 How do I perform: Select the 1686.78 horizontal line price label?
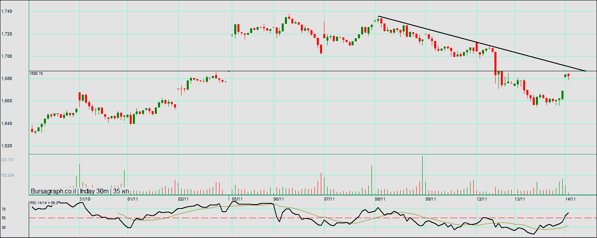[x=36, y=73]
